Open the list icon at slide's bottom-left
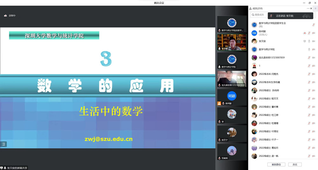 coord(3,144)
